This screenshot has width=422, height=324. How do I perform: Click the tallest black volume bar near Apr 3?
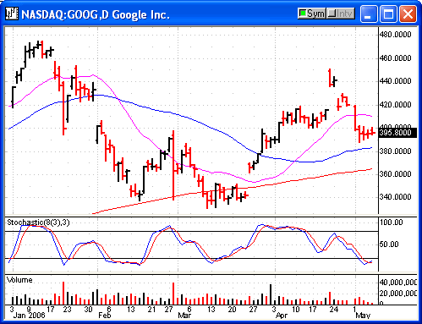(x=271, y=294)
